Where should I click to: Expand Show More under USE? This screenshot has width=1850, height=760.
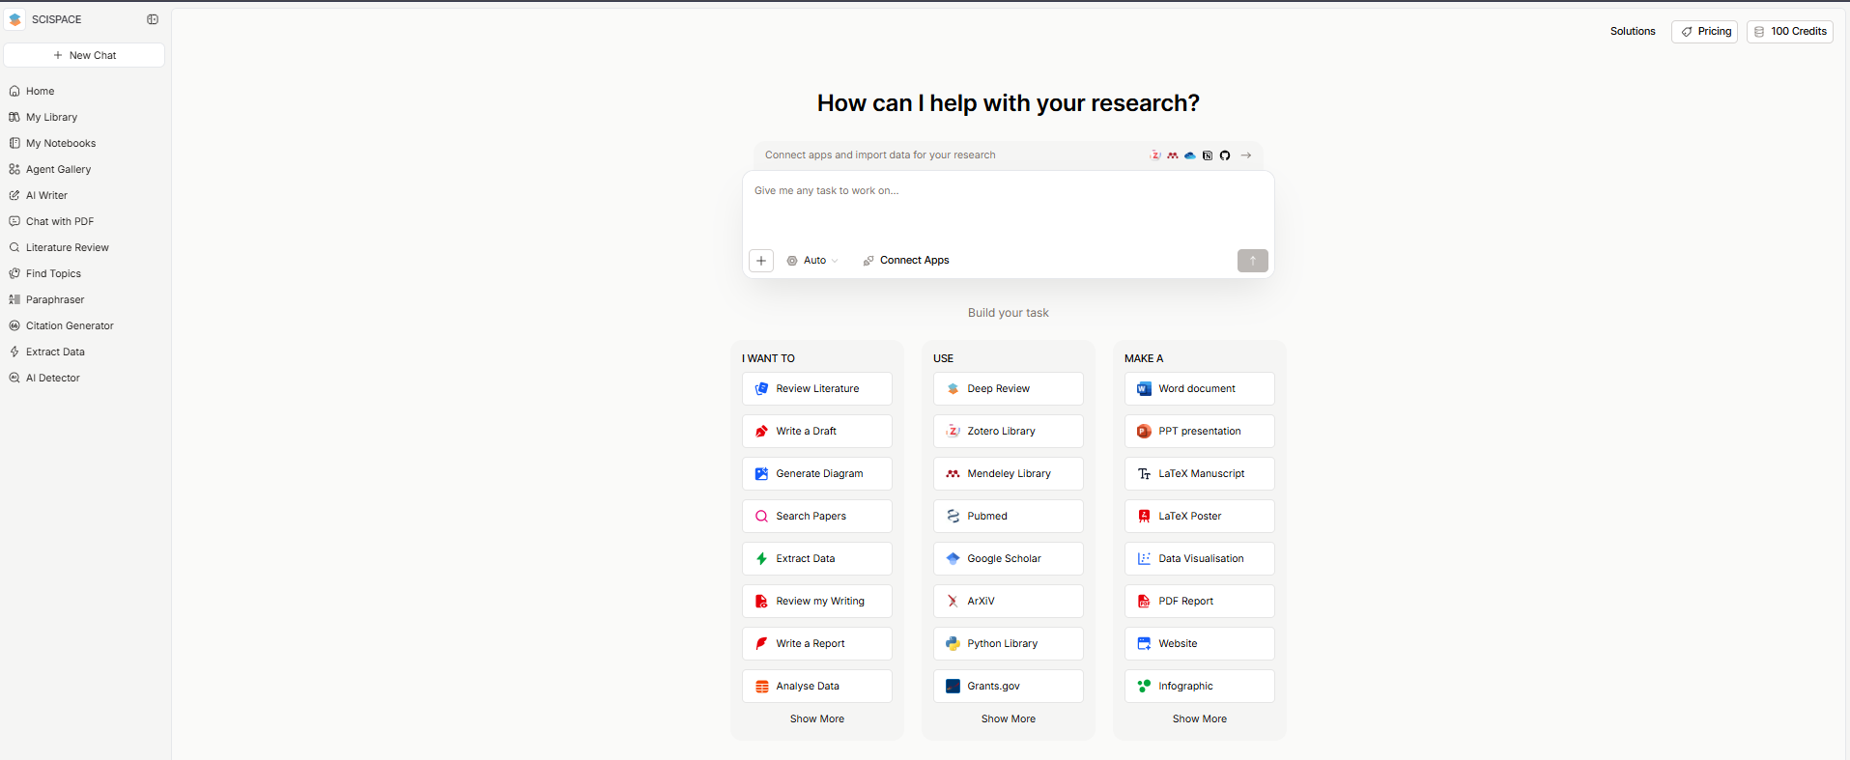tap(1008, 719)
